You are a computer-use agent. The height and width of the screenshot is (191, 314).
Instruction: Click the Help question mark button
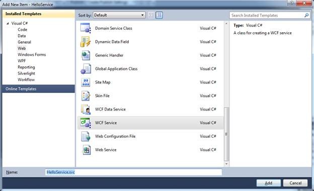(291, 3)
